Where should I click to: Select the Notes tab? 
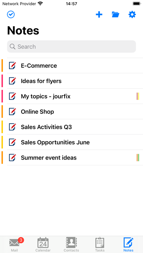click(128, 244)
